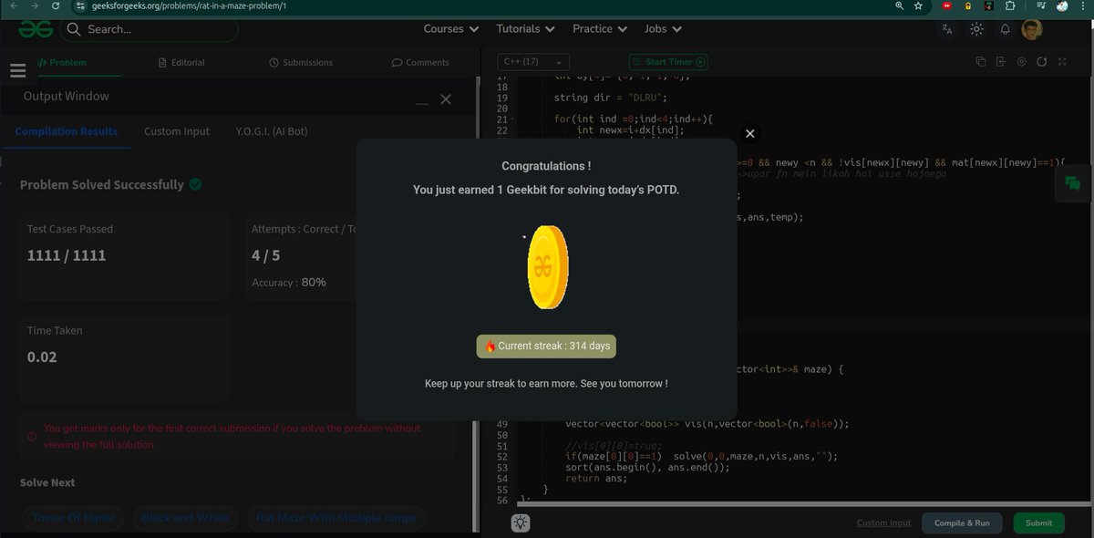The image size is (1094, 538).
Task: Click the exit/import icon in editor toolbar
Action: (1001, 62)
